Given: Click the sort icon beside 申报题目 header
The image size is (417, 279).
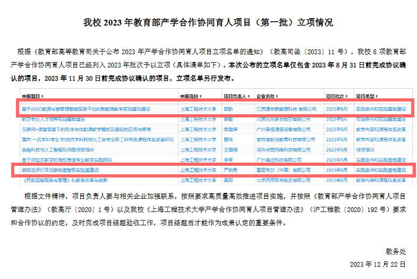Looking at the screenshot, I should 44,97.
